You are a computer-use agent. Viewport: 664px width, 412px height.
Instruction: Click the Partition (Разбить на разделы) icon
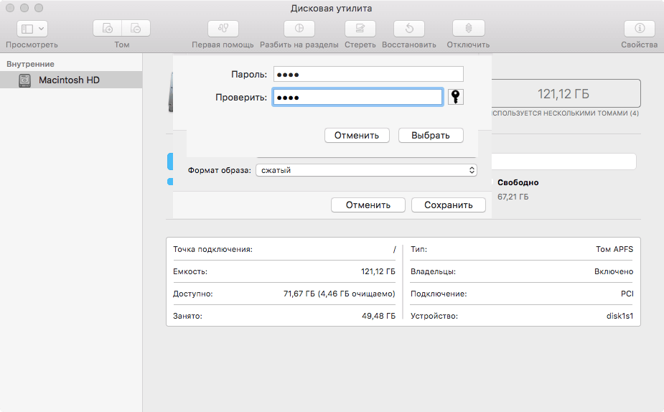click(299, 29)
